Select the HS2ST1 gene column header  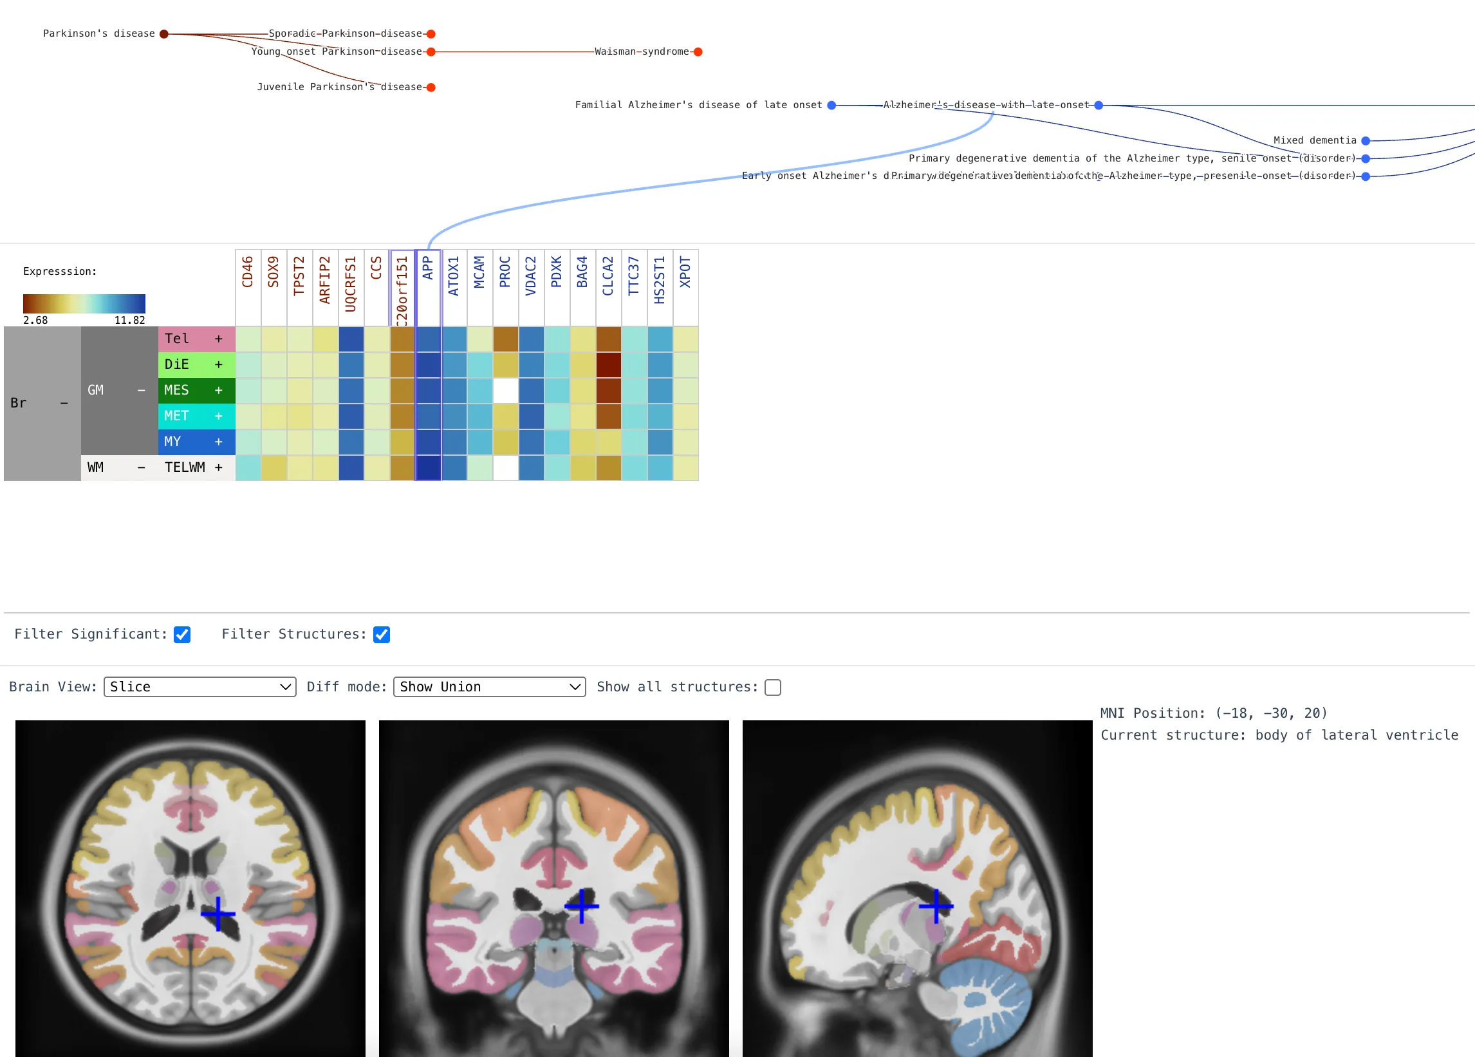(x=660, y=288)
